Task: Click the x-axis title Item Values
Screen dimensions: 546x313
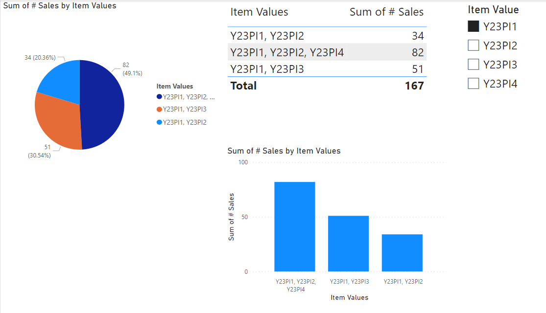Action: [349, 298]
